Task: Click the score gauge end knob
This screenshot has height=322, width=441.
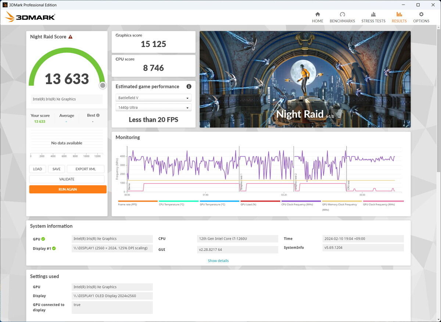Action: (103, 85)
